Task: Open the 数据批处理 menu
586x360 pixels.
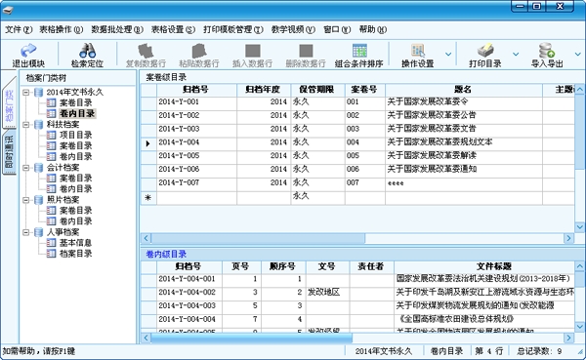Action: pos(117,29)
